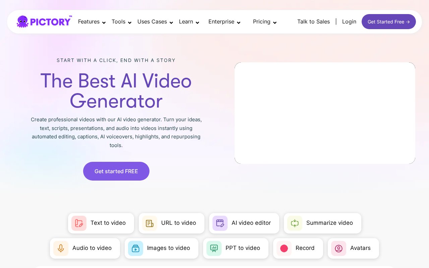Open the URL to video feature icon
Screen dimensions: 429x268
click(x=150, y=223)
